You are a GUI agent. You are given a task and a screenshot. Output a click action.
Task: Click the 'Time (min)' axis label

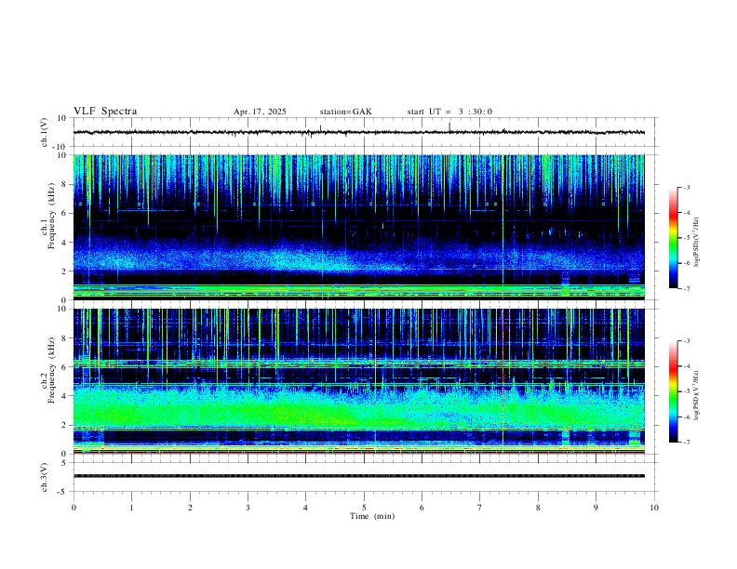pos(372,516)
